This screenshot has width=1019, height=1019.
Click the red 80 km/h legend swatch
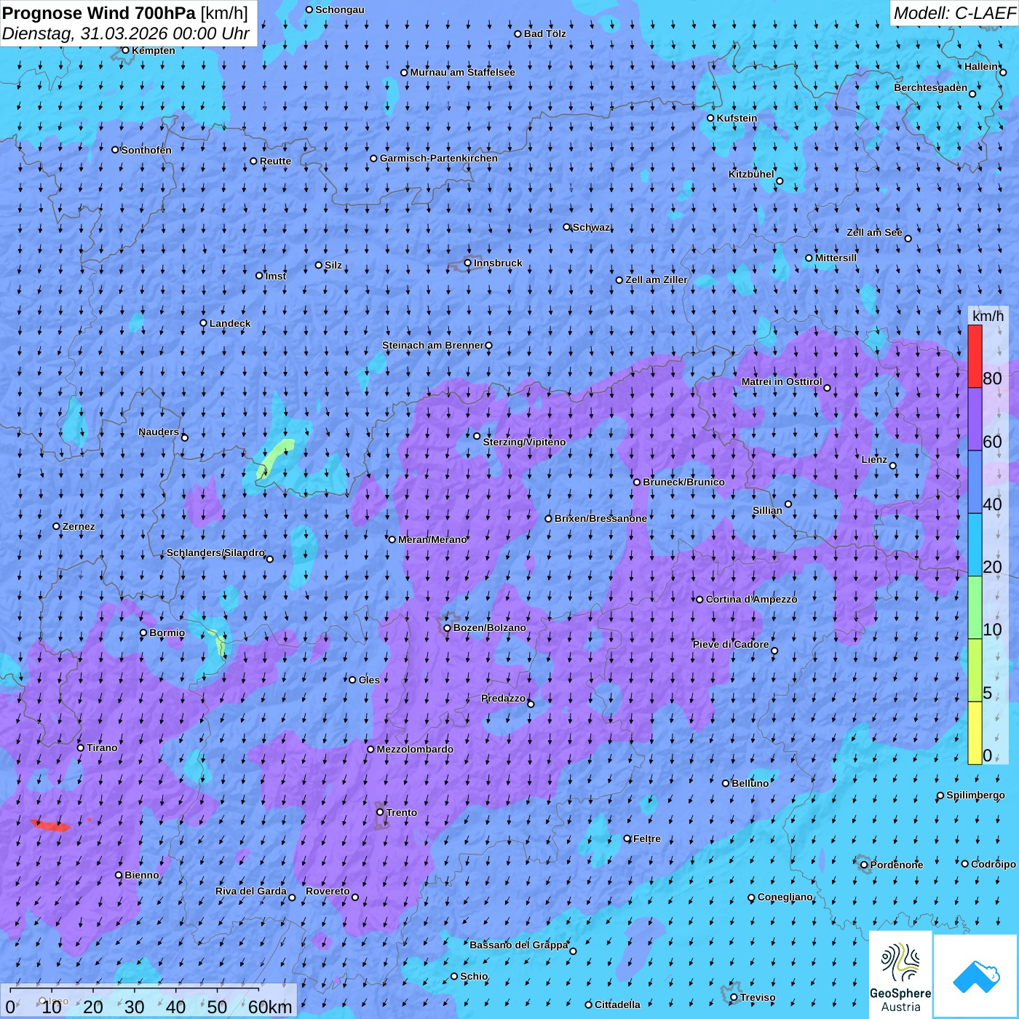[x=975, y=356]
